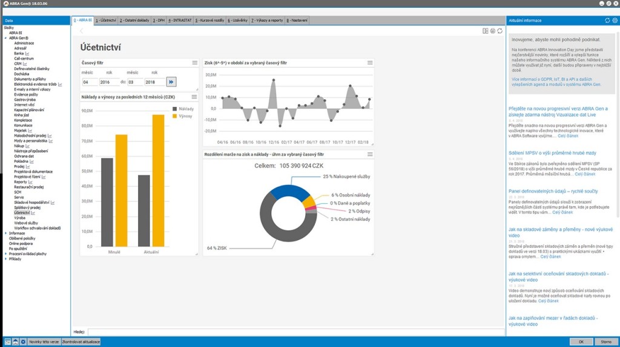Collapse the ABRA Gen tree node
Screen dimensions: 620x347
click(5, 38)
